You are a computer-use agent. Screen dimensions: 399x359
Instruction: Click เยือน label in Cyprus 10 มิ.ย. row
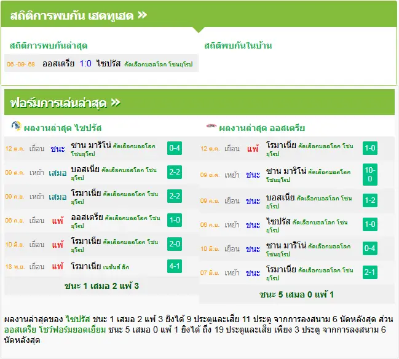(x=37, y=245)
